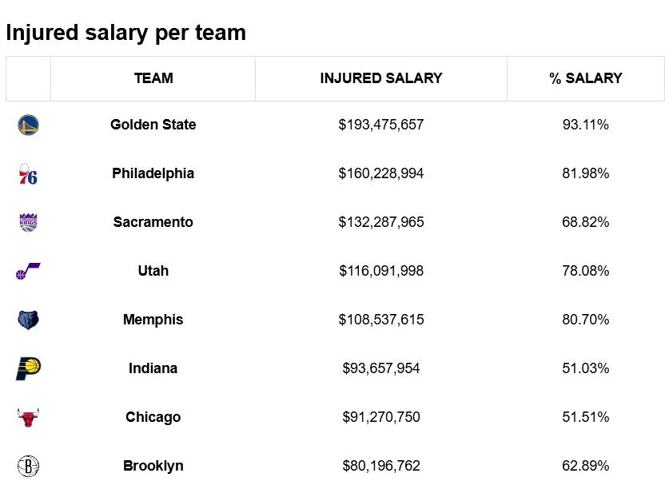
Task: Click the Philadelphia 76ers logo
Action: point(28,174)
